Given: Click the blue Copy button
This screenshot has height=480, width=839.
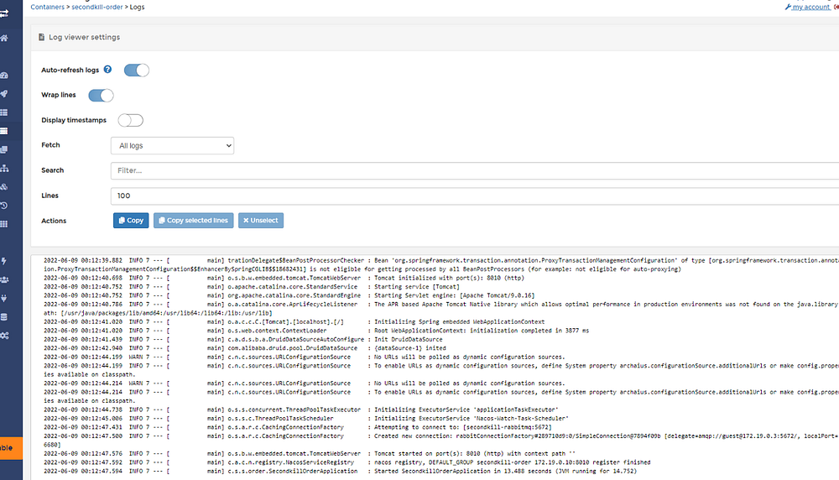Looking at the screenshot, I should point(131,221).
